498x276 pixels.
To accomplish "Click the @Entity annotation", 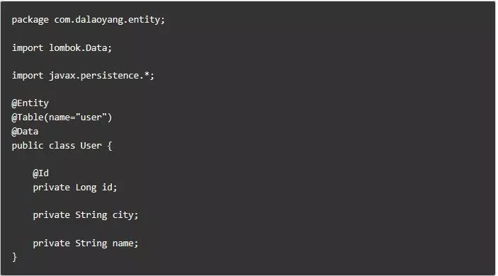I will [x=30, y=103].
